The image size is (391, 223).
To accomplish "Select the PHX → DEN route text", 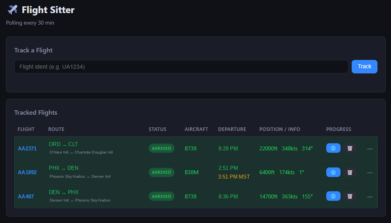I will [64, 168].
